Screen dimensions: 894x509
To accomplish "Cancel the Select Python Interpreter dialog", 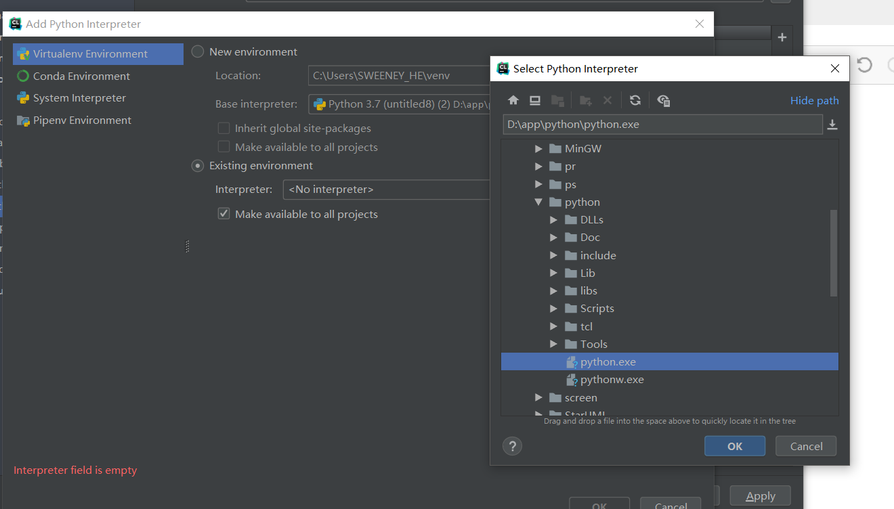I will click(x=806, y=446).
